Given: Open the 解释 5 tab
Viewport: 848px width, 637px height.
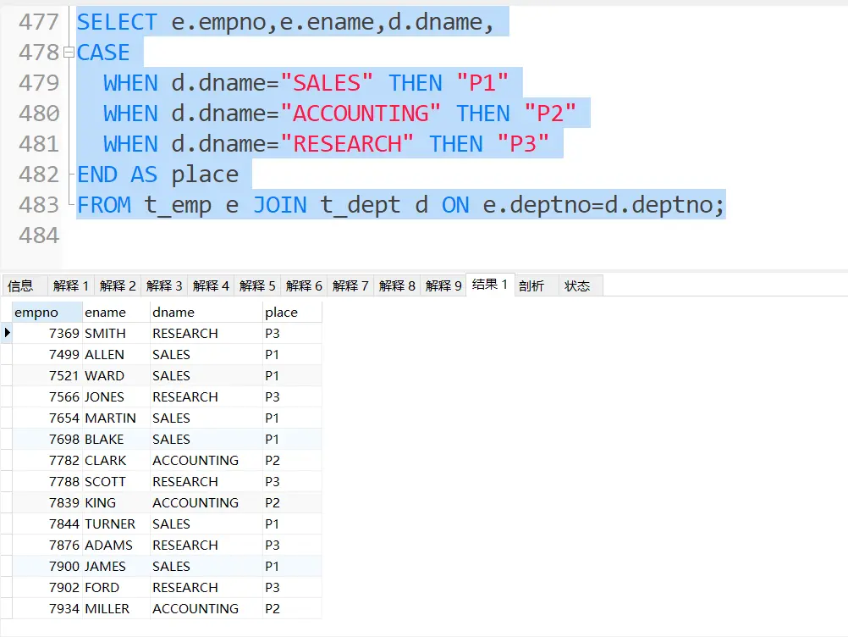Looking at the screenshot, I should coord(257,285).
